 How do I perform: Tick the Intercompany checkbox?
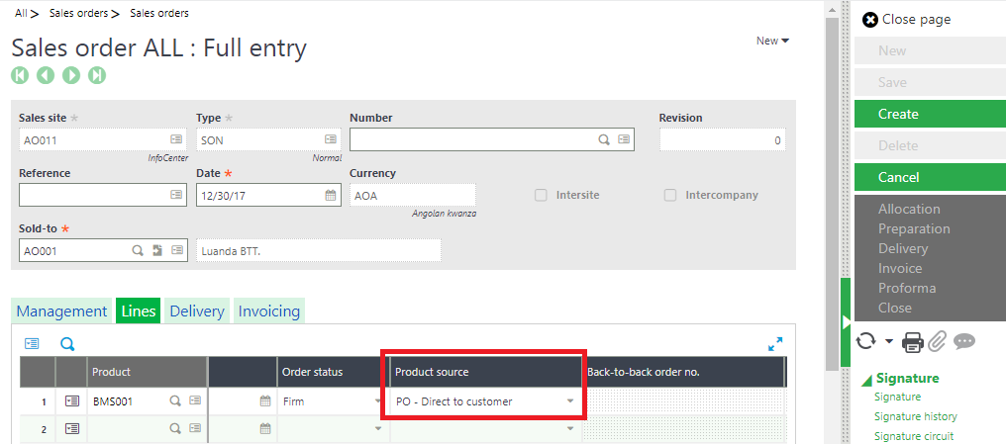click(670, 196)
